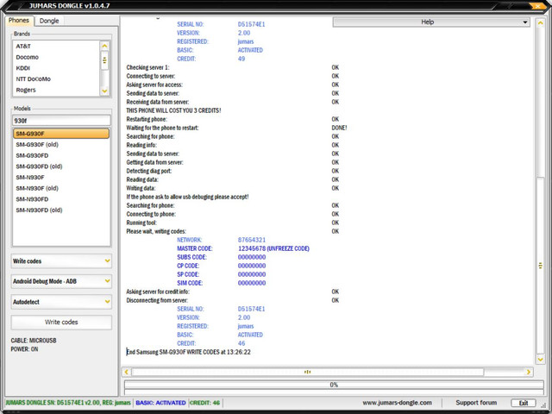Click the MASTER CODE unfreeze value
Image resolution: width=552 pixels, height=414 pixels.
point(273,248)
